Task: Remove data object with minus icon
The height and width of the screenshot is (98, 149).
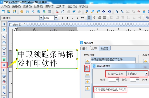Action: coord(87,75)
